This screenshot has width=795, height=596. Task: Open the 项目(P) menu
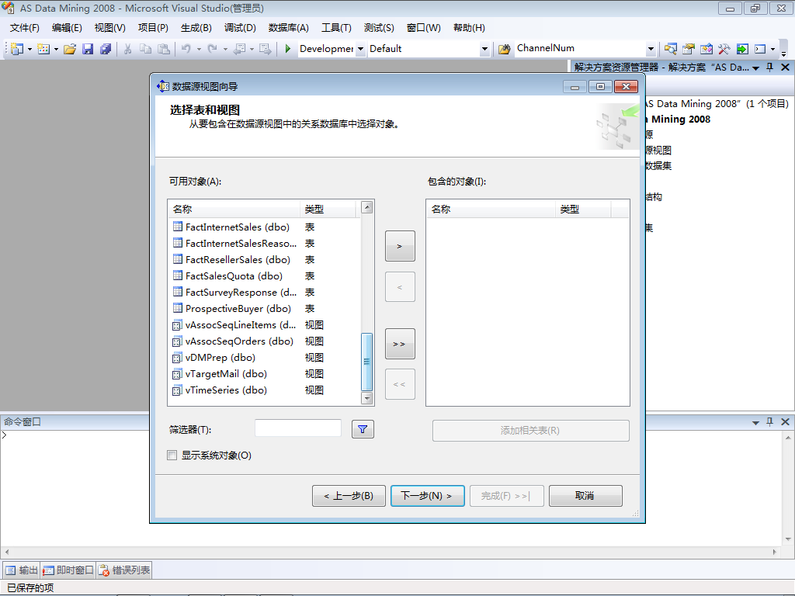tap(153, 28)
